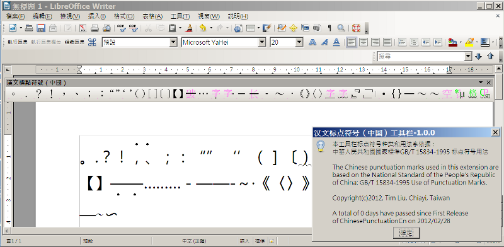Export directly as PDF
The width and height of the screenshot is (504, 247).
[x=83, y=28]
